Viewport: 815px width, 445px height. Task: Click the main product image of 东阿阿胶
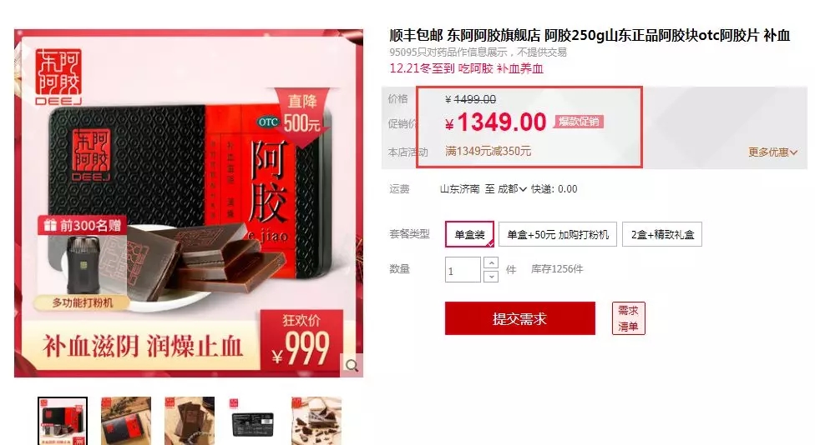point(189,203)
